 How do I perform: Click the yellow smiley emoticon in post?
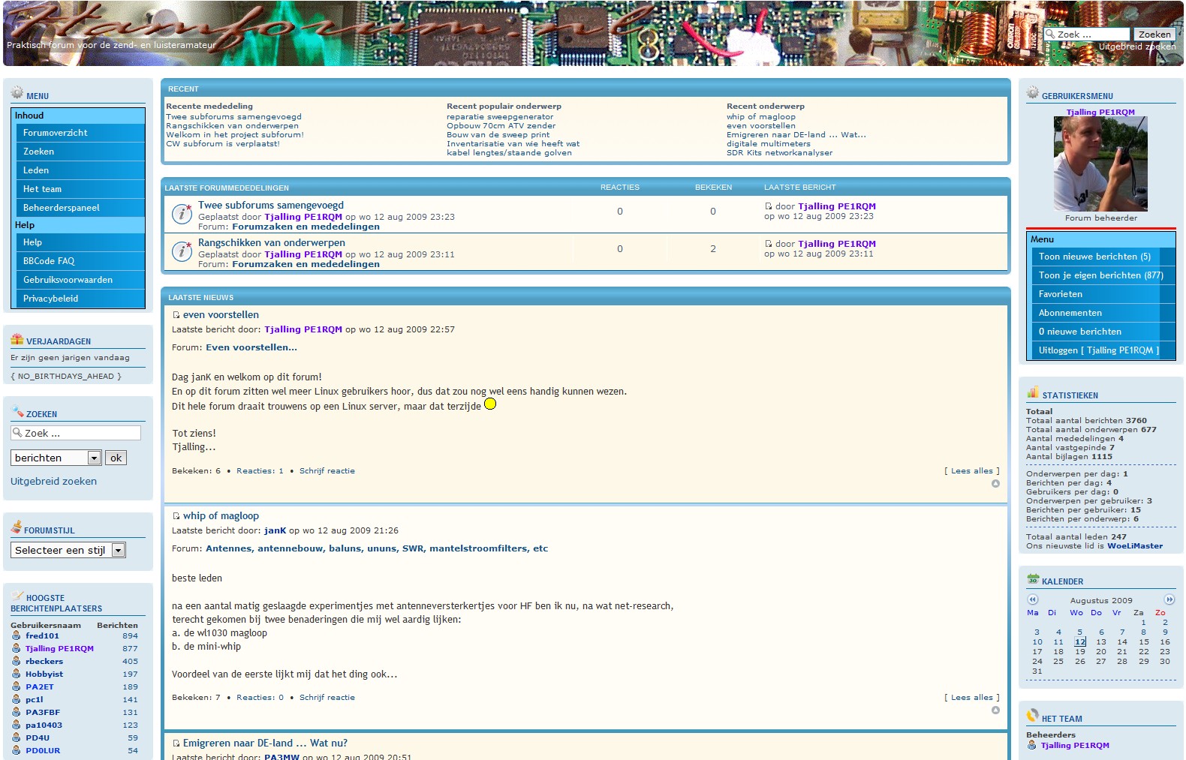click(490, 404)
